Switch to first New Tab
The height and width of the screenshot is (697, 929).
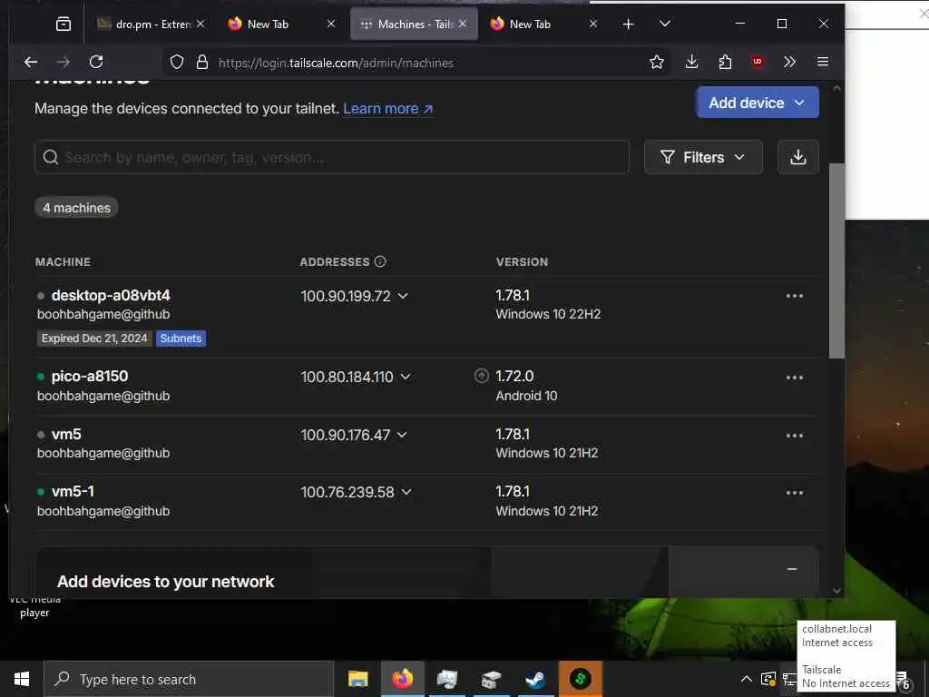click(276, 24)
